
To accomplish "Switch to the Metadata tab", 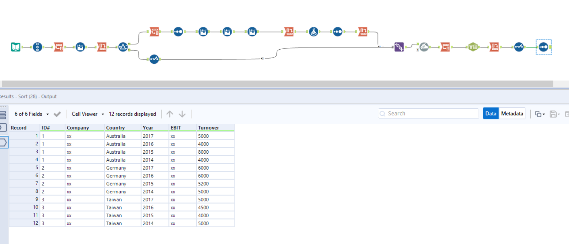I will pyautogui.click(x=512, y=113).
